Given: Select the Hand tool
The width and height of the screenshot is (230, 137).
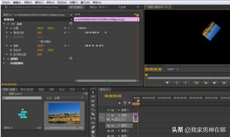Looking at the screenshot, I should click(x=93, y=131).
